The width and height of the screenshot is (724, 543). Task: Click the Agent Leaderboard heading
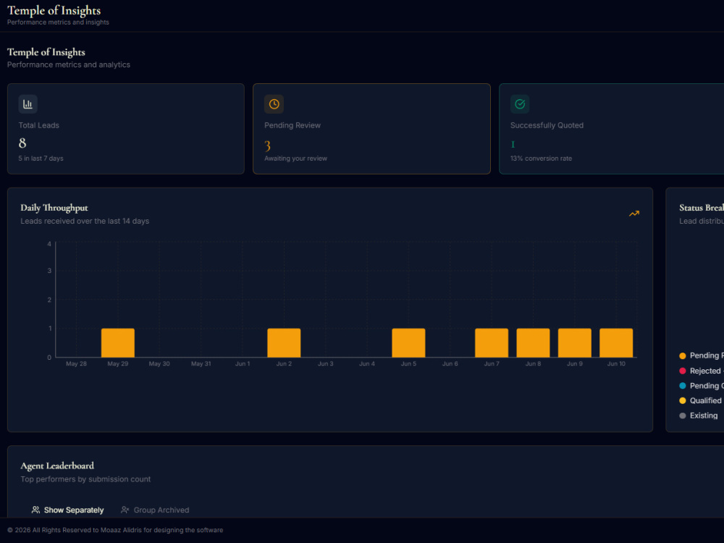pos(57,466)
